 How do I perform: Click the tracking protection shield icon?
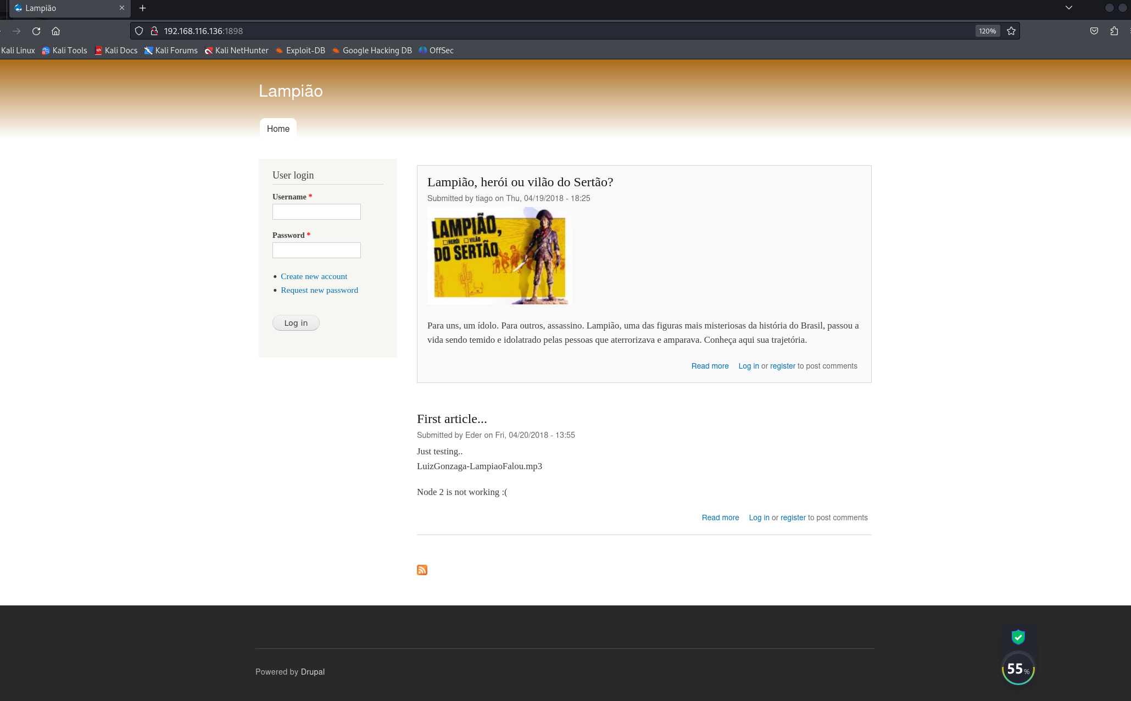(139, 31)
